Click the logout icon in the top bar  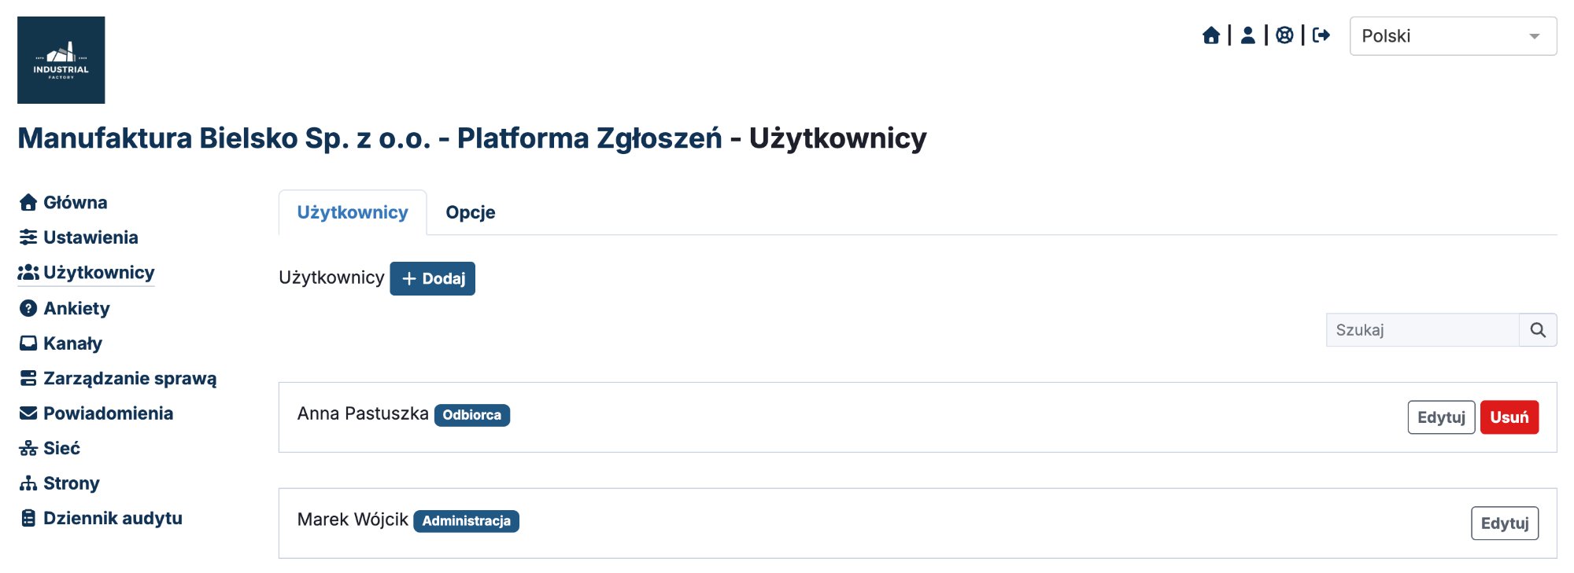pyautogui.click(x=1321, y=35)
